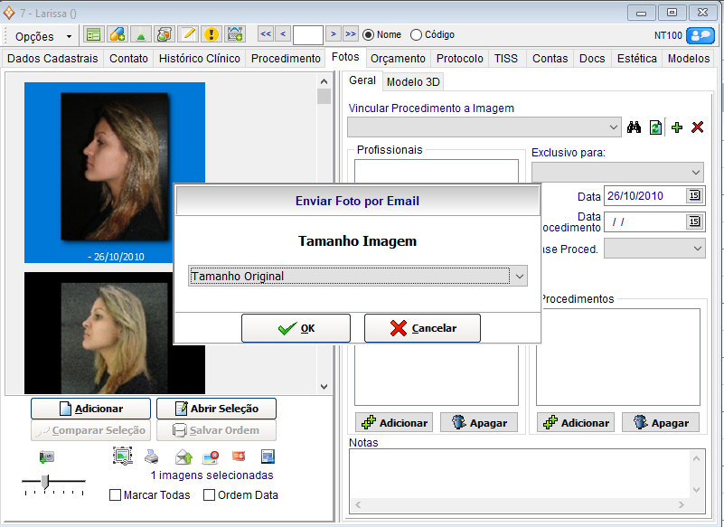Click the red X remove-procedure icon
Image resolution: width=724 pixels, height=527 pixels.
[697, 127]
